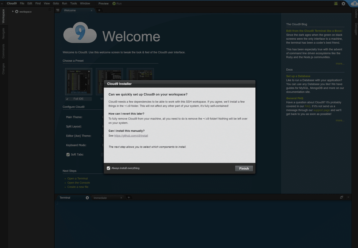
Task: Click the workspace folder icon
Action: (x=17, y=12)
